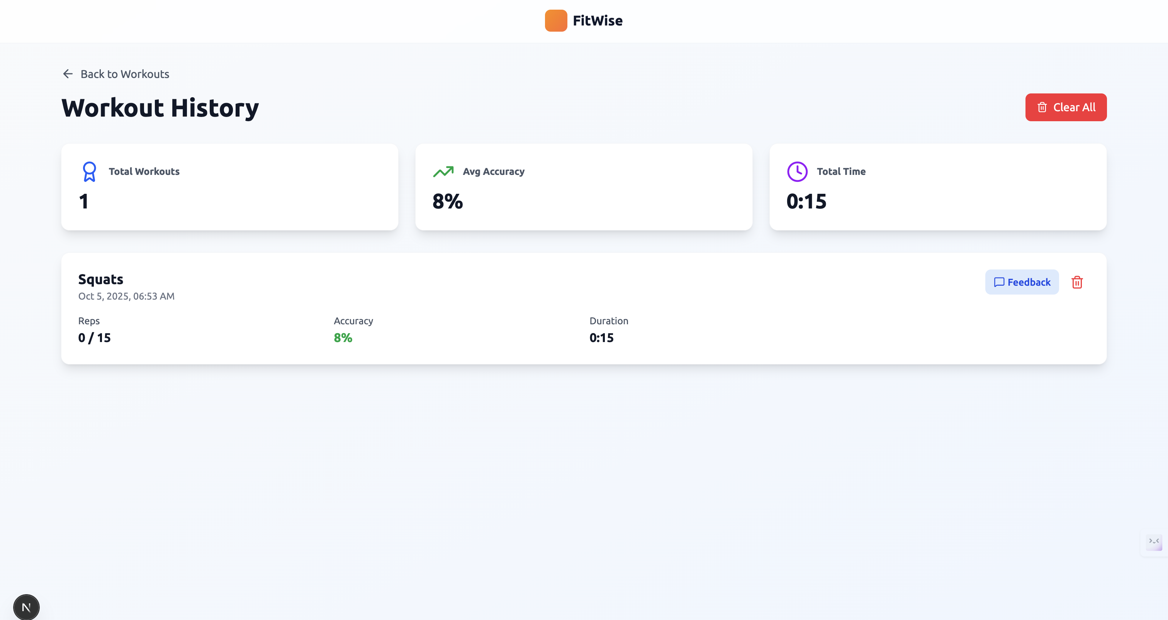Go back via Back to Workouts link
The height and width of the screenshot is (620, 1168).
(x=125, y=74)
